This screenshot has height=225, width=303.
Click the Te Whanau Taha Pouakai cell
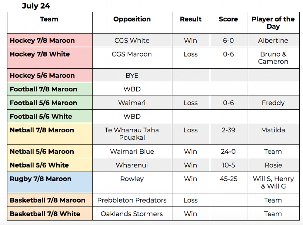point(132,134)
